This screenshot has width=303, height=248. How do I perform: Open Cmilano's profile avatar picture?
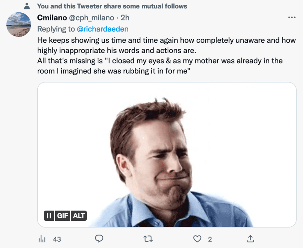(19, 24)
